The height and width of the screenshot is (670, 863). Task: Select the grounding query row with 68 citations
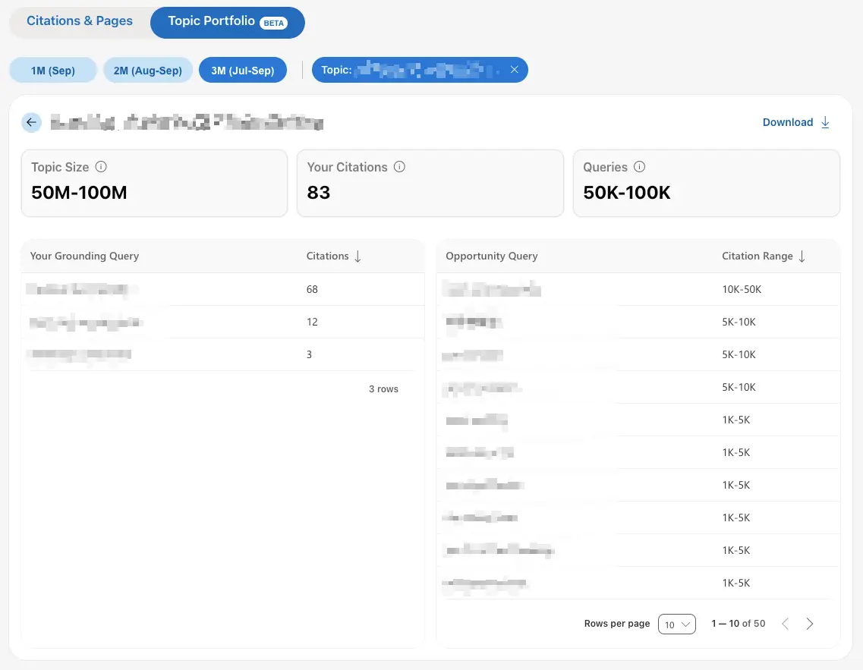[223, 289]
